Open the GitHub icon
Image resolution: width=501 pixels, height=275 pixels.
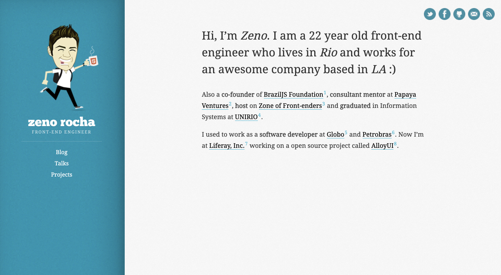tap(459, 14)
